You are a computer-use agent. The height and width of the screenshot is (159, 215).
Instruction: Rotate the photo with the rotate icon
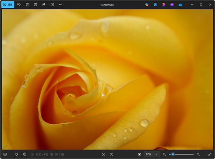tap(19, 5)
